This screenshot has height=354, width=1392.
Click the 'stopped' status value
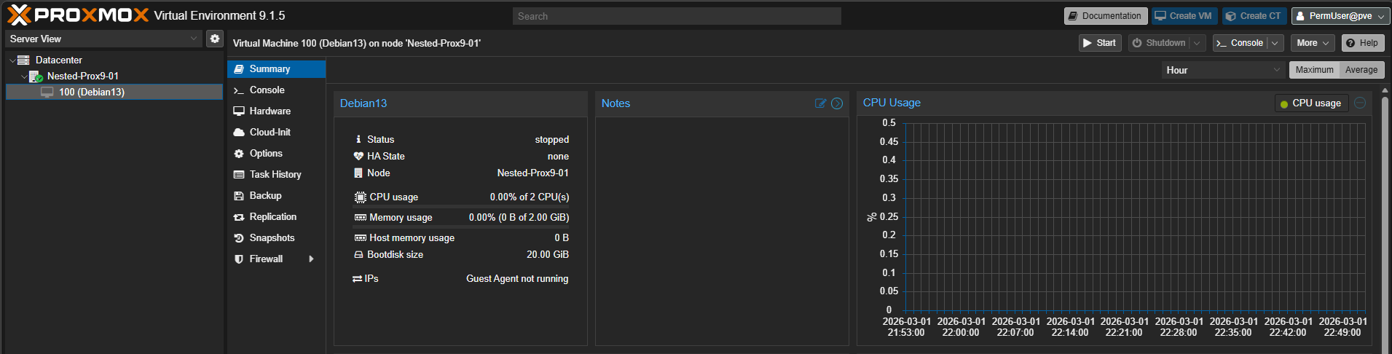click(x=552, y=139)
